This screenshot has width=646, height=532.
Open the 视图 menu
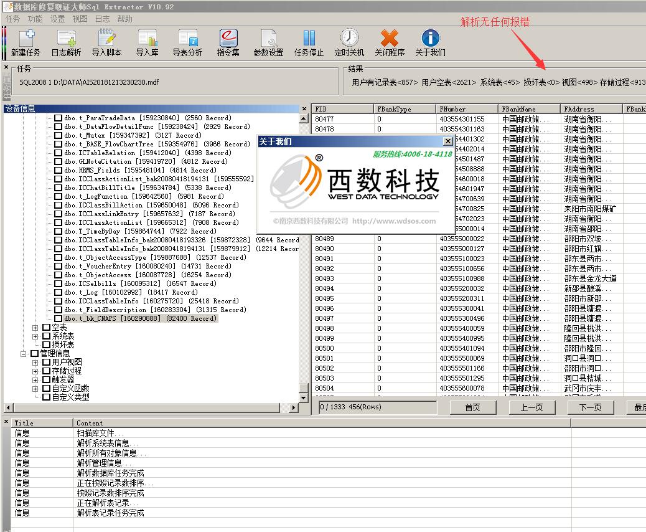coord(80,19)
